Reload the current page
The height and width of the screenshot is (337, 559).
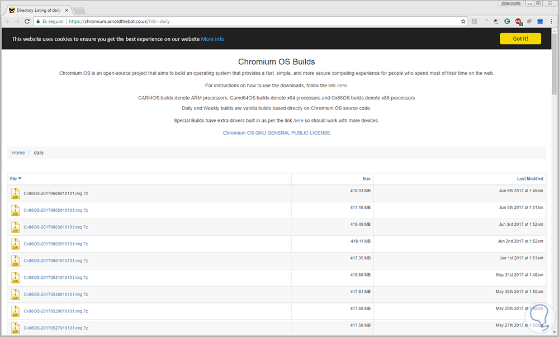click(x=27, y=21)
